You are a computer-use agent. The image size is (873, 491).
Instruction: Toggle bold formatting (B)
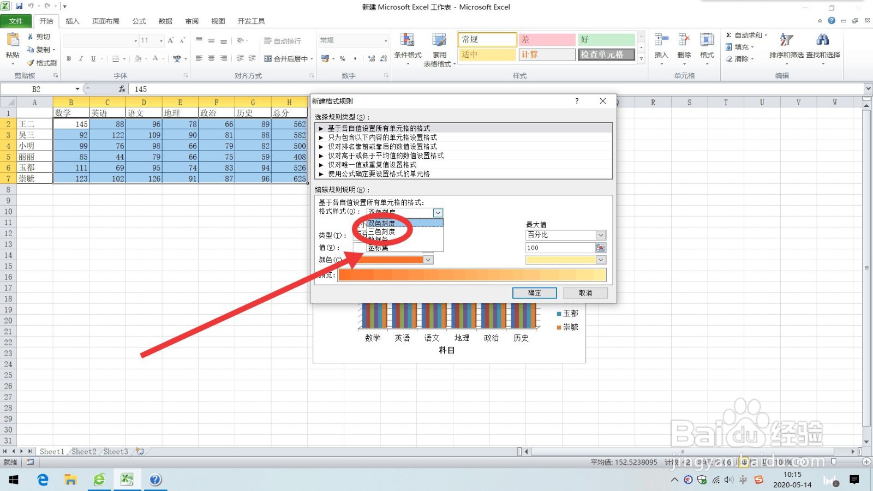(69, 58)
